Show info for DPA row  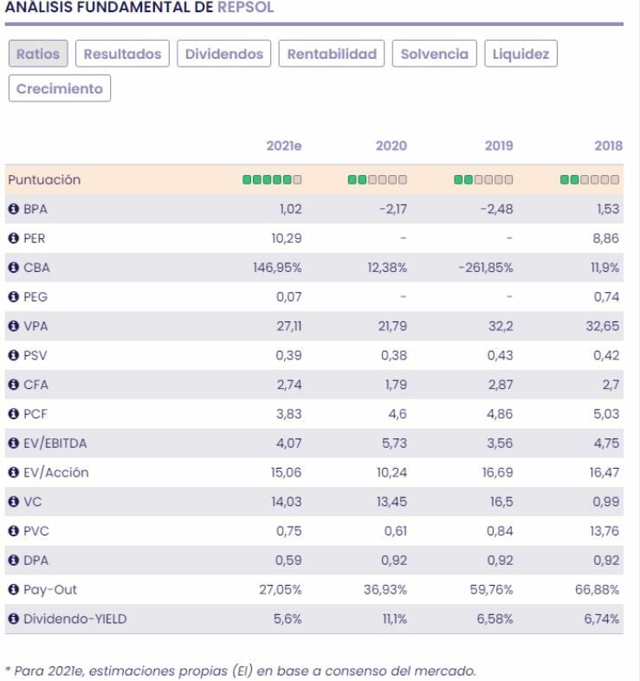tap(14, 561)
